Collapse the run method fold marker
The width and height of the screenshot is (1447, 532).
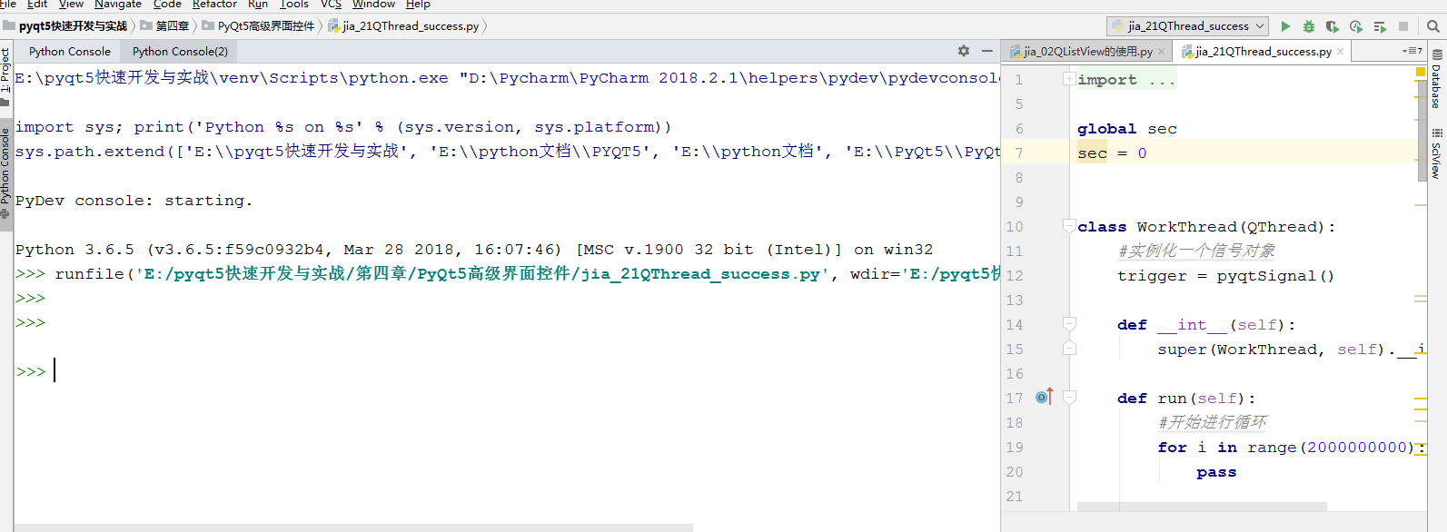[x=1069, y=398]
